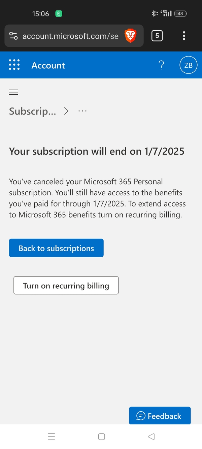Tap the account.microsoft.com URL field
202x449 pixels.
[70, 36]
